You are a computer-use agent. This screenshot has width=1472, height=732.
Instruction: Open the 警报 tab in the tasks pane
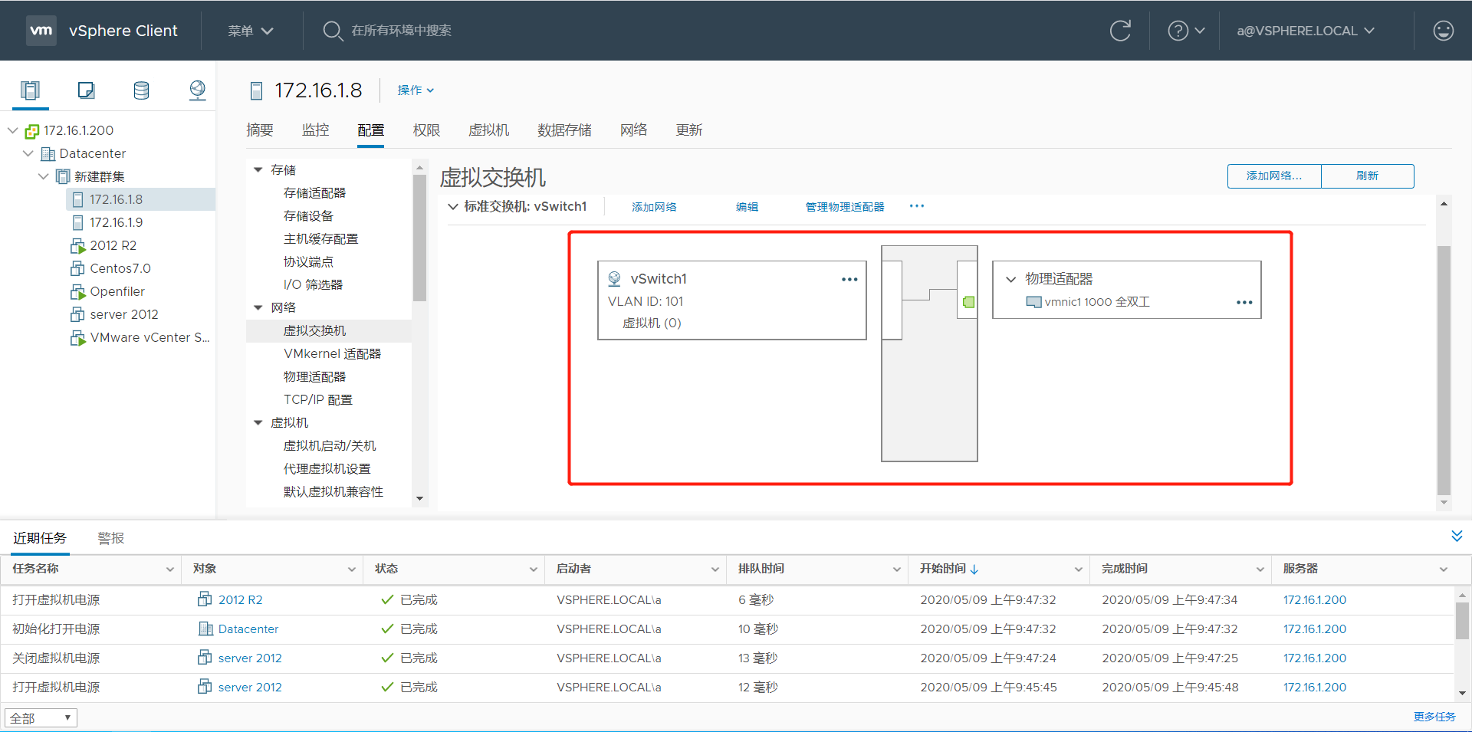[x=110, y=537]
